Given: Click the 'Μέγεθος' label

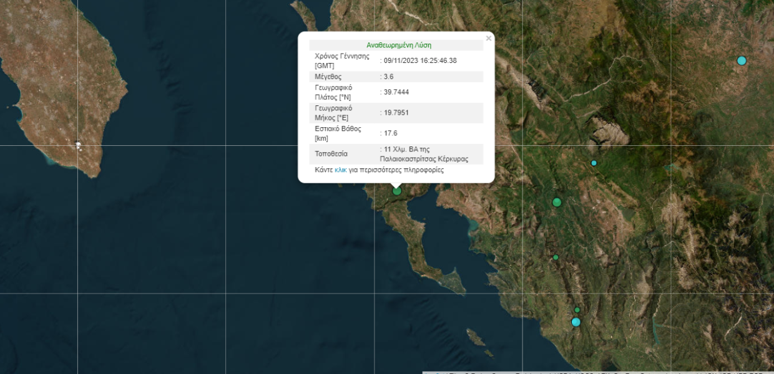Looking at the screenshot, I should (x=328, y=77).
